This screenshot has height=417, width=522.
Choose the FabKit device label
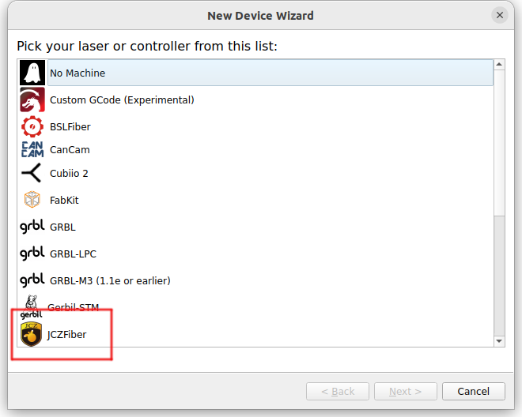click(64, 200)
